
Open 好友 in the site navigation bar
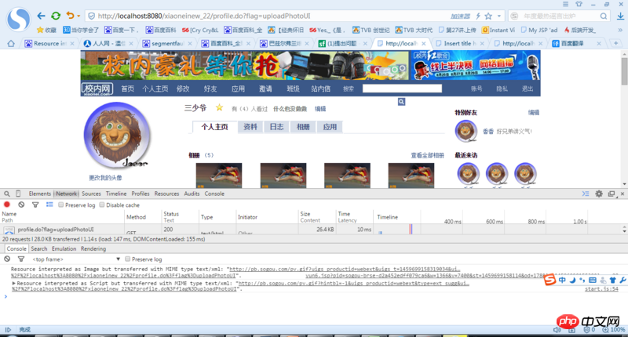coord(210,89)
